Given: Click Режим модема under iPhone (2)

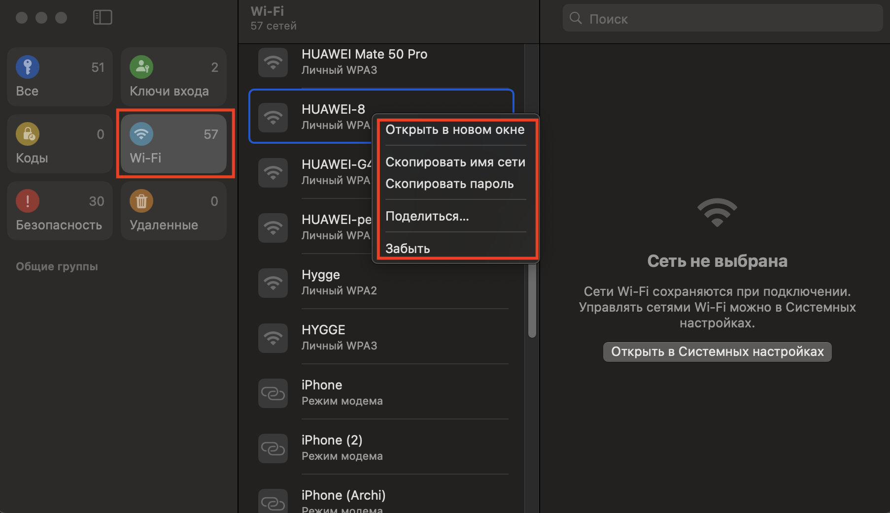Looking at the screenshot, I should pyautogui.click(x=342, y=456).
